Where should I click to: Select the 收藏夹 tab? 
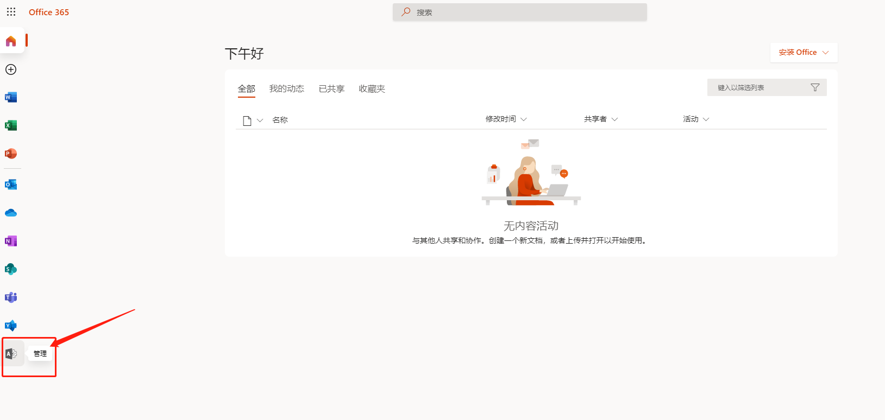[372, 89]
